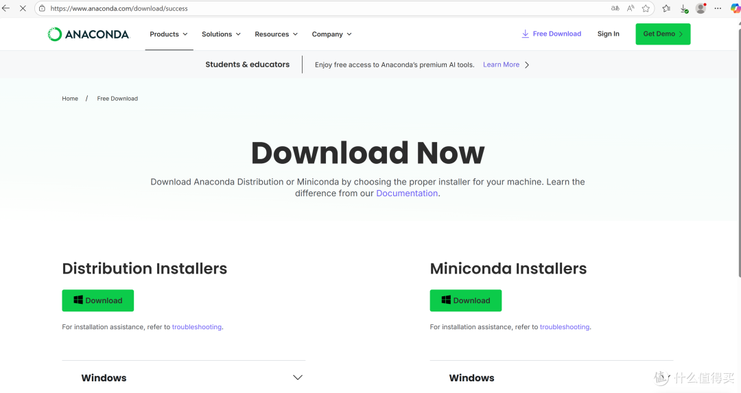Open browser downloads icon

(x=684, y=8)
